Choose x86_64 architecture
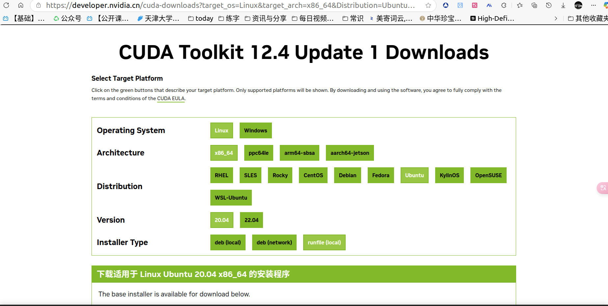 pos(224,153)
